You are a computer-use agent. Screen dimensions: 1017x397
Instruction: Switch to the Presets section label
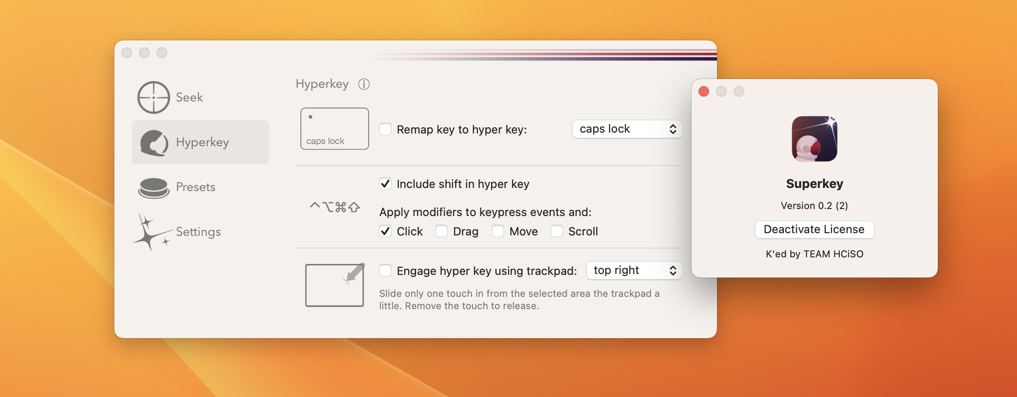coord(196,187)
